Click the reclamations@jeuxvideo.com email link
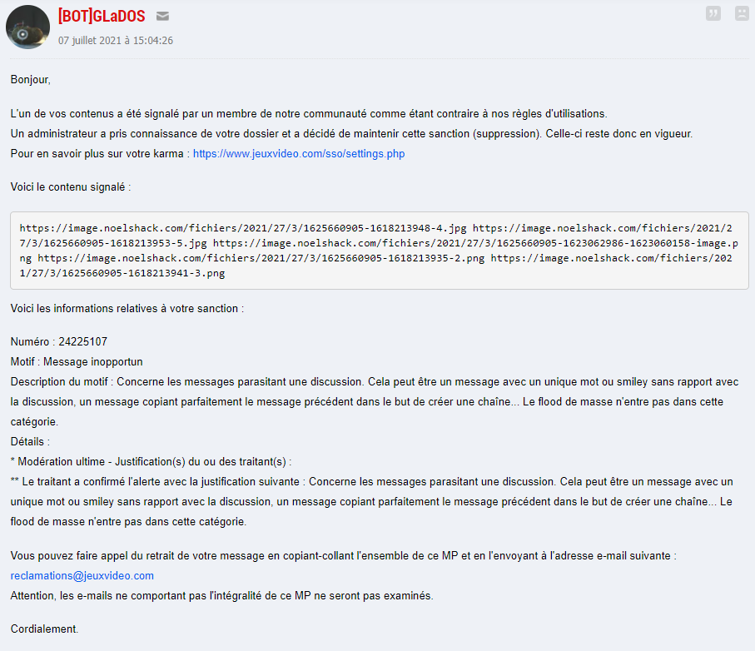 pos(82,576)
